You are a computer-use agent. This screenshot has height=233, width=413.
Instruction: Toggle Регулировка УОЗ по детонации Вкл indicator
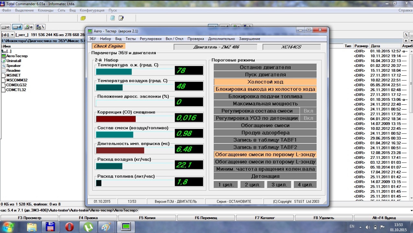tap(308, 118)
